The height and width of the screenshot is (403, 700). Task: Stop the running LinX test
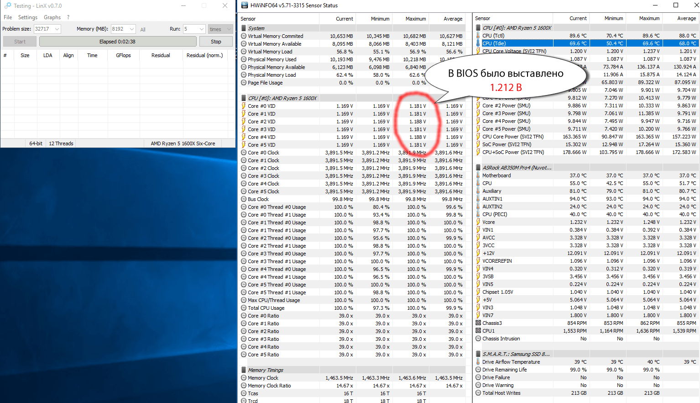tap(216, 42)
